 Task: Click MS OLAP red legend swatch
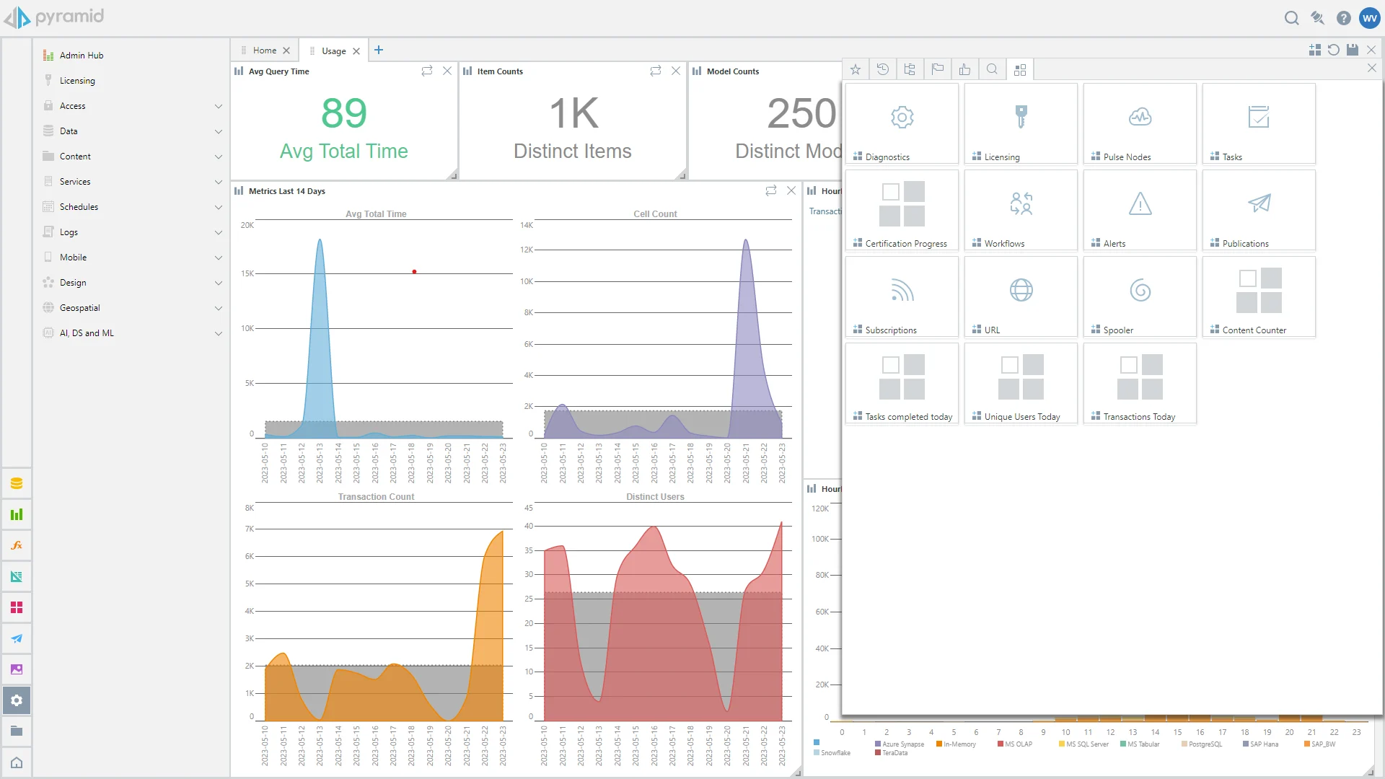tap(1001, 744)
